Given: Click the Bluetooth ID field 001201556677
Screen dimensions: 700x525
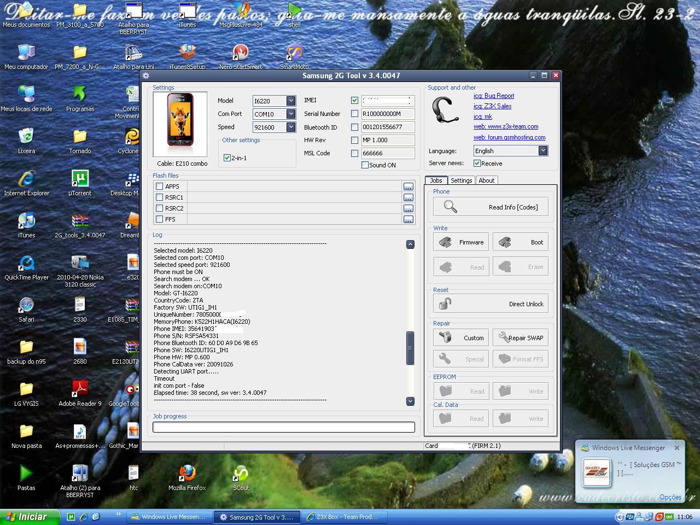Looking at the screenshot, I should pyautogui.click(x=388, y=127).
